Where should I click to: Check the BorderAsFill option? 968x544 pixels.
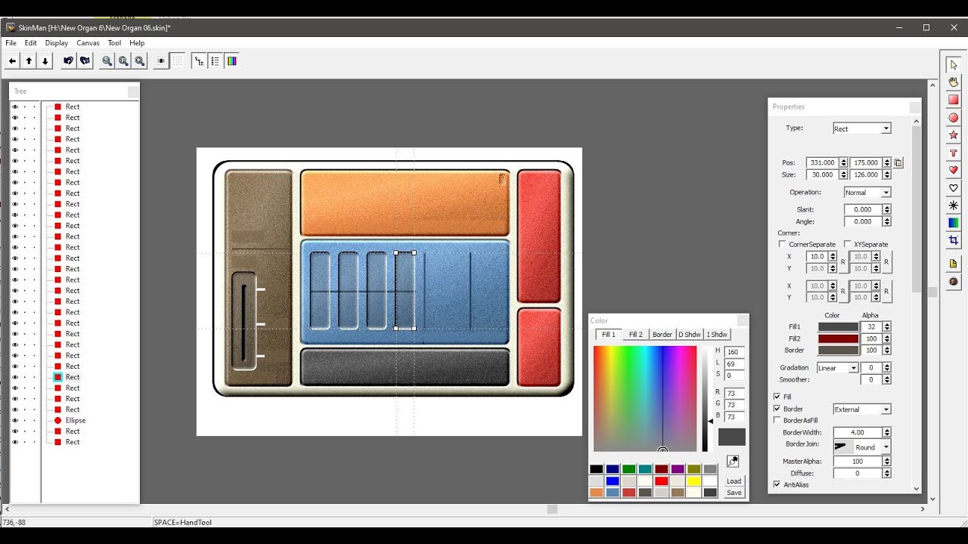coord(777,420)
